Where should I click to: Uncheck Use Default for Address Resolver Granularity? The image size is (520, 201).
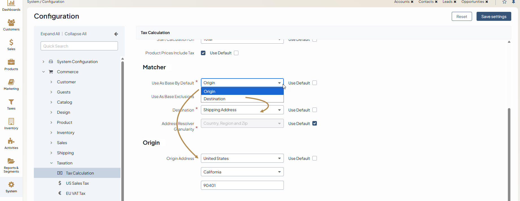click(315, 124)
